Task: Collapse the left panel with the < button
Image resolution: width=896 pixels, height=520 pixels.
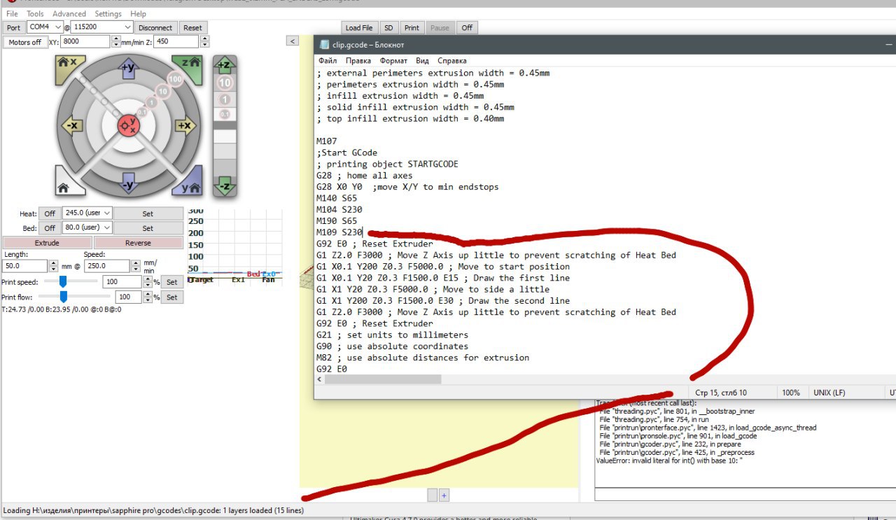Action: [293, 41]
